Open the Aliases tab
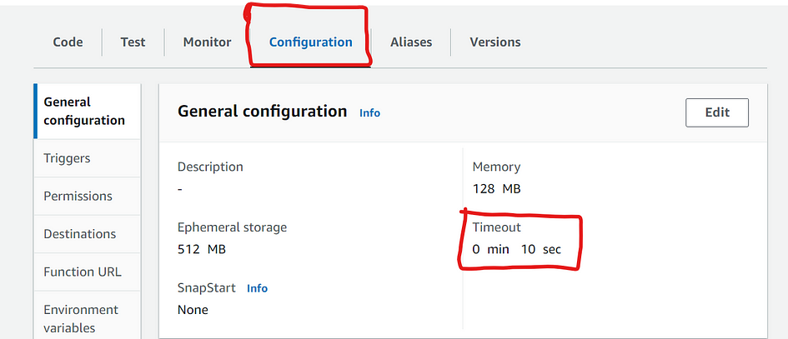Screen dimensions: 788x339 tap(411, 42)
